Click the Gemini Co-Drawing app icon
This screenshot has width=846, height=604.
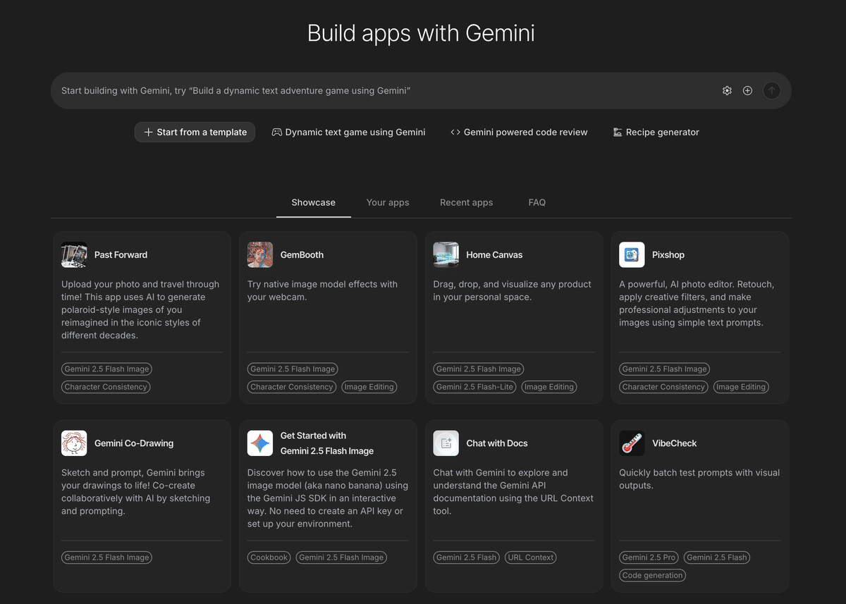pos(74,443)
